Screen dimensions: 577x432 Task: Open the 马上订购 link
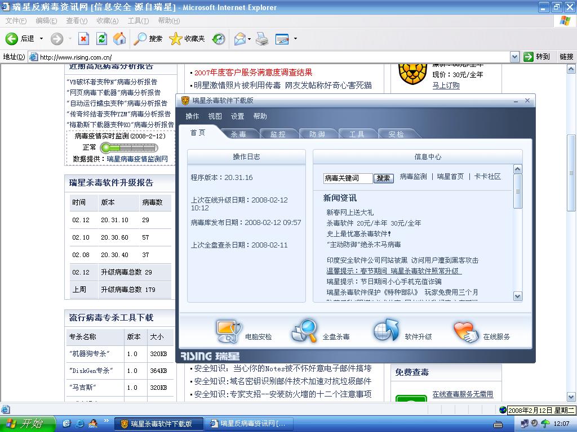coord(446,85)
